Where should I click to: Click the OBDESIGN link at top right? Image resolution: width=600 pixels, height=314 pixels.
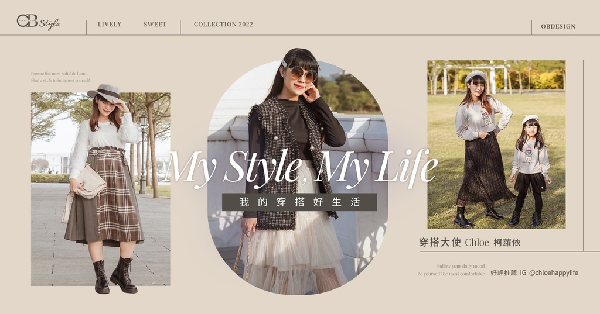coord(558,26)
